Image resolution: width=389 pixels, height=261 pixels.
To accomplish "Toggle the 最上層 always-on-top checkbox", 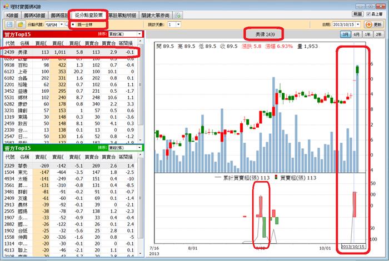I will (370, 14).
